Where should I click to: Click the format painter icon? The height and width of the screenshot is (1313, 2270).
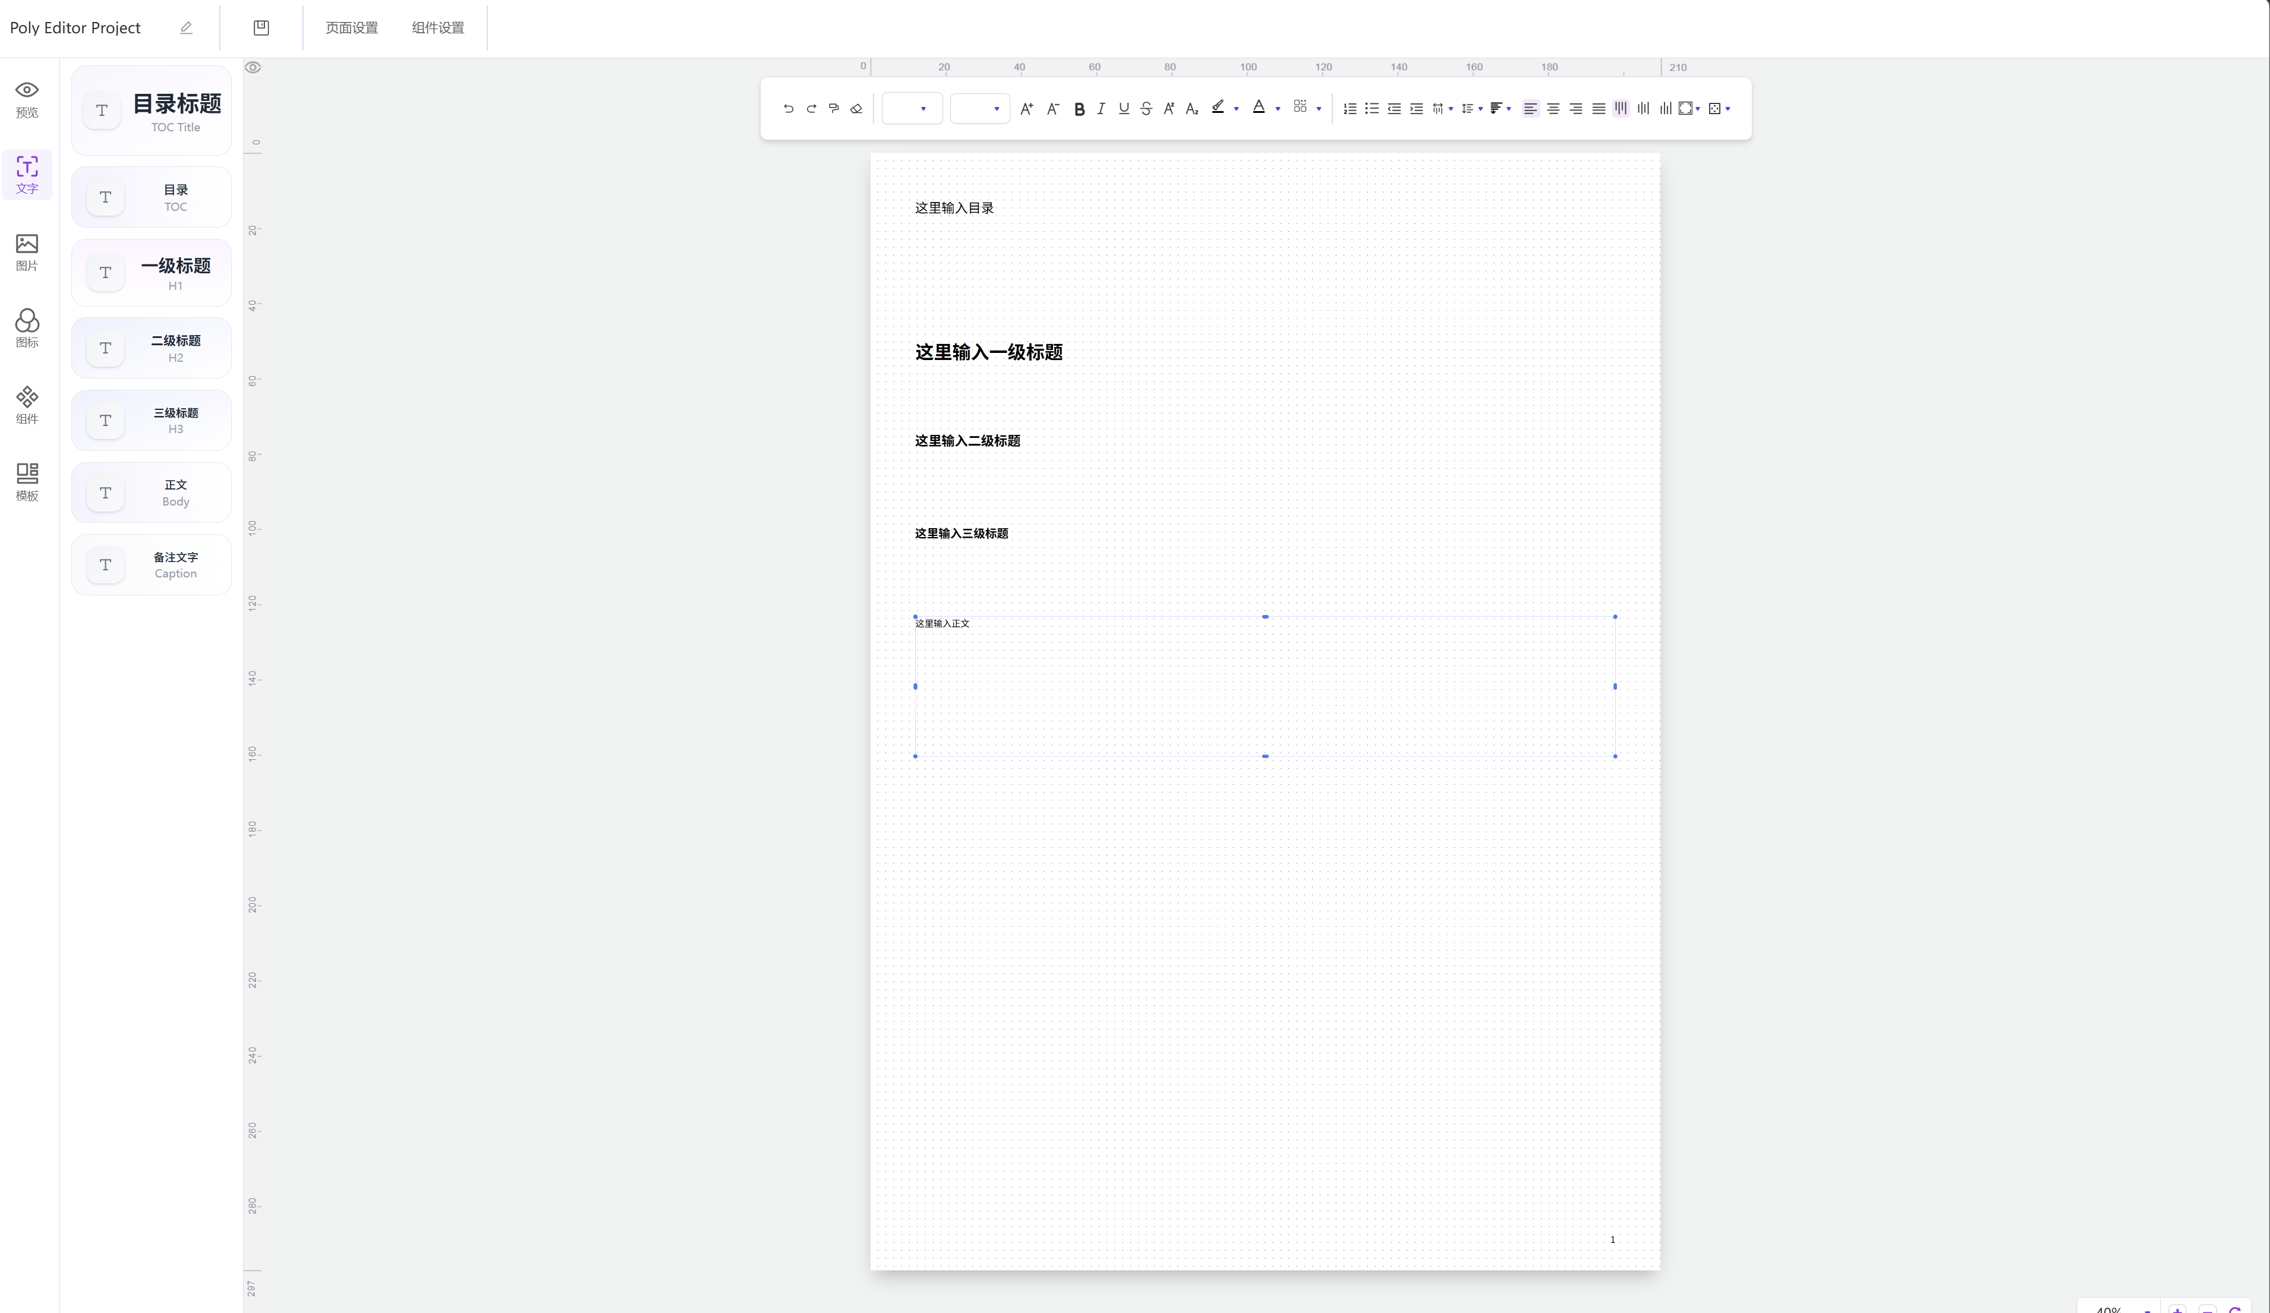point(833,109)
